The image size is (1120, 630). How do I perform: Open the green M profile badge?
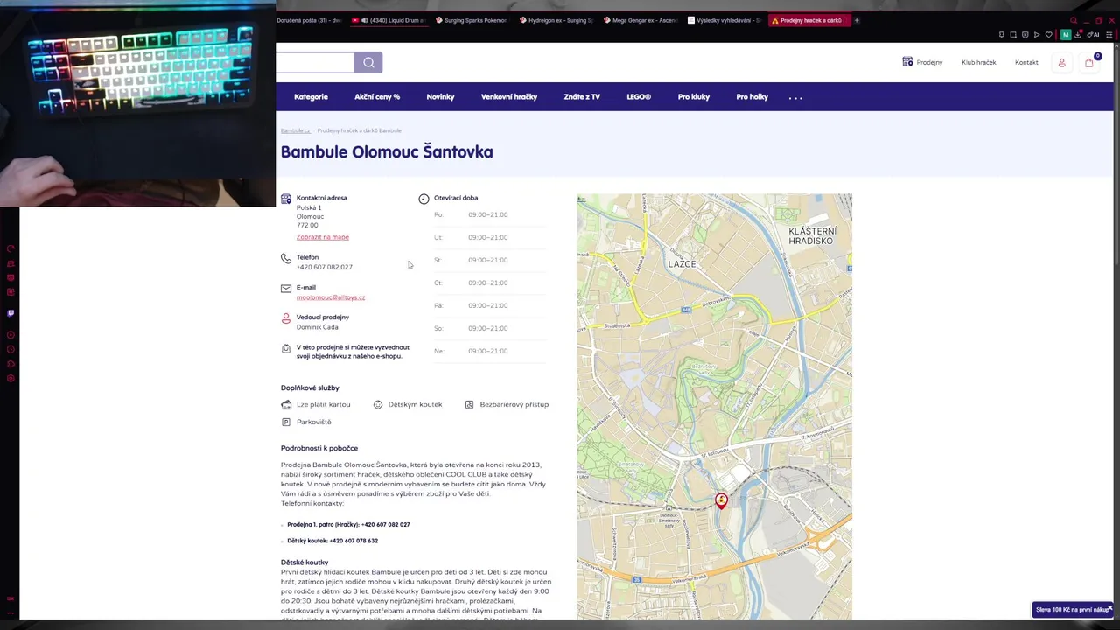[x=1066, y=35]
